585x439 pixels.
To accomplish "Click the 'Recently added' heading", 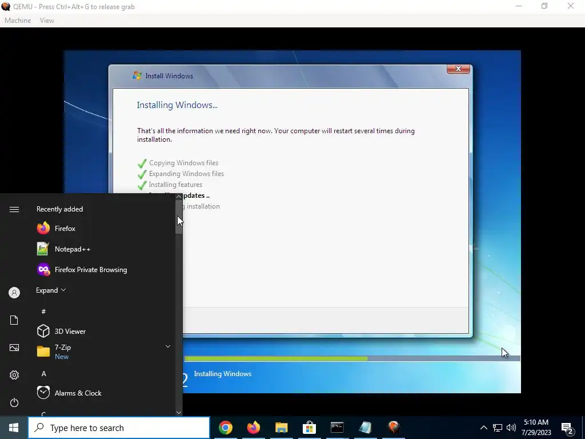I will [59, 209].
